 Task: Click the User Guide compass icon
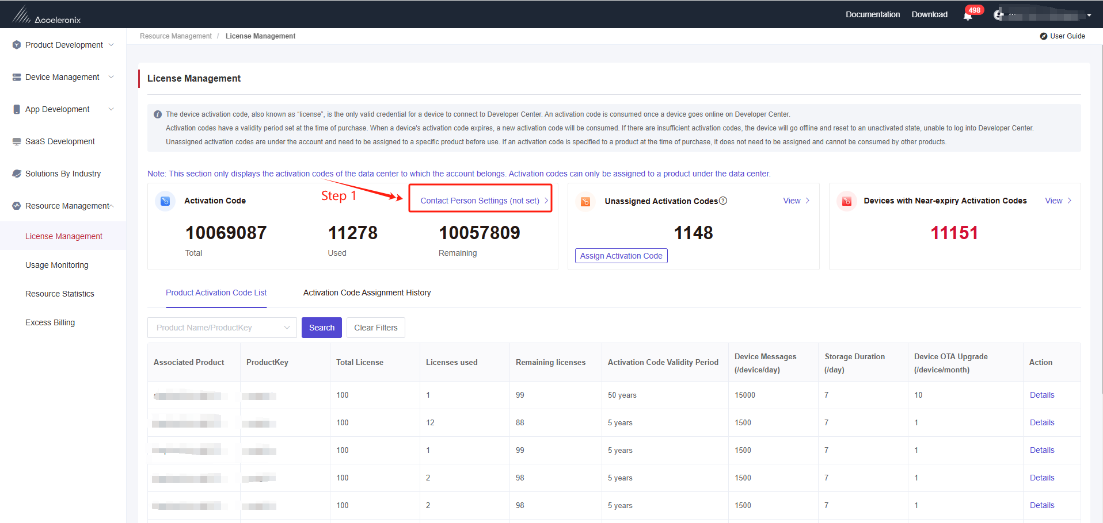(x=1044, y=36)
